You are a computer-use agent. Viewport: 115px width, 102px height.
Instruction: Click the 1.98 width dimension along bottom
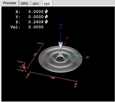52,78
